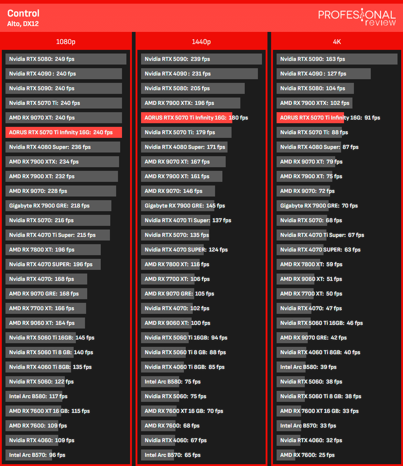
Task: Click Intel Arc B570: 33 fps bar
Action: click(x=289, y=426)
